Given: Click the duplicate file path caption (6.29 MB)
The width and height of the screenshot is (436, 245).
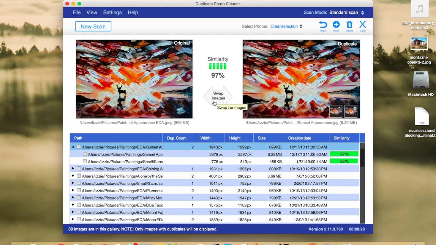Looking at the screenshot, I should tap(301, 122).
